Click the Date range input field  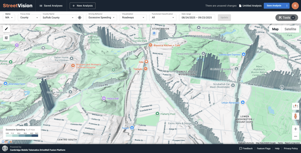197,18
